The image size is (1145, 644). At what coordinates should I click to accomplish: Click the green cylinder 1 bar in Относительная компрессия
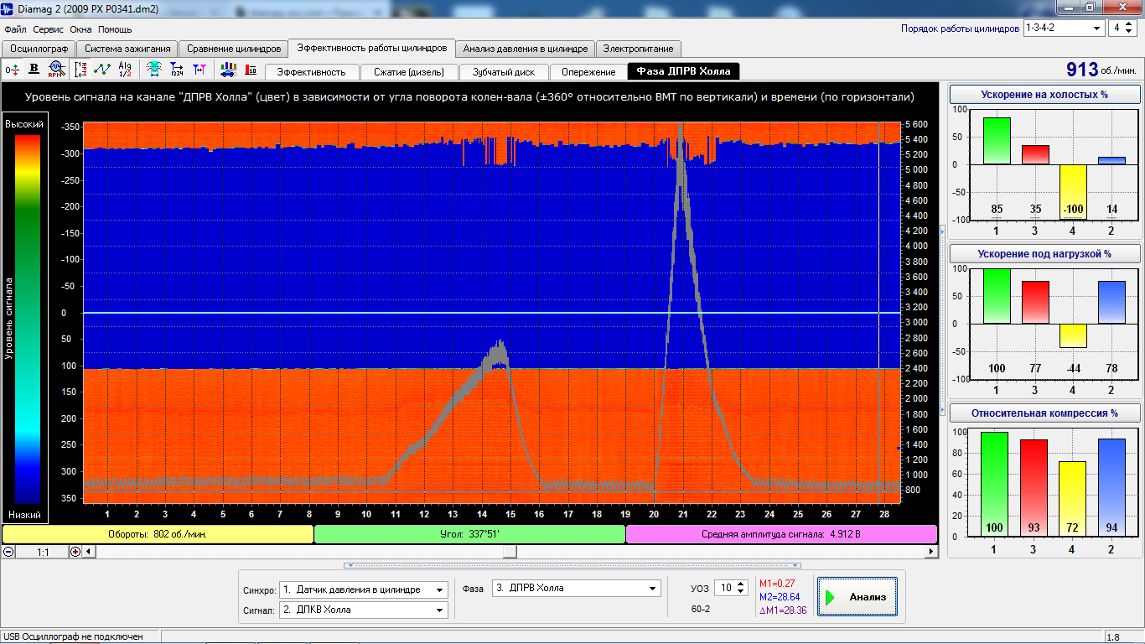996,484
